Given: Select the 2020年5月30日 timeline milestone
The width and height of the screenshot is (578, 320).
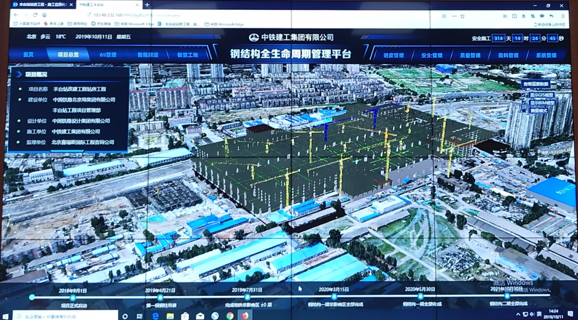Looking at the screenshot, I should point(420,296).
